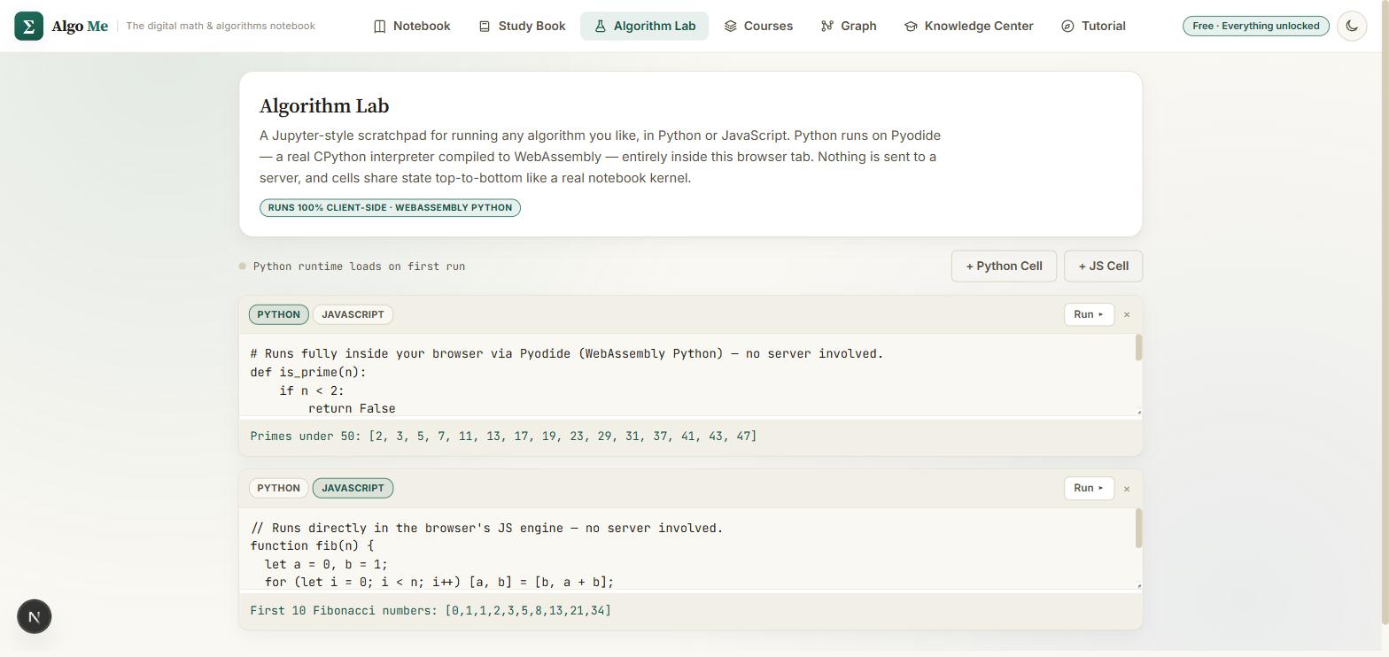Click the 'RUNS 100% CLIENT-SIDE' badge

390,207
